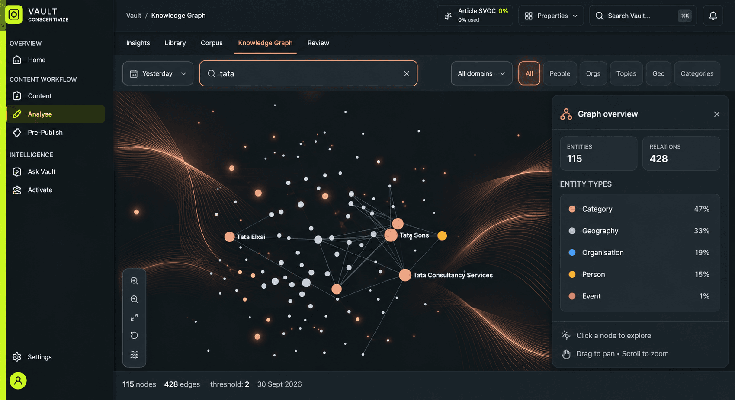This screenshot has height=400, width=735.
Task: Select the All entity filter
Action: [x=529, y=74]
